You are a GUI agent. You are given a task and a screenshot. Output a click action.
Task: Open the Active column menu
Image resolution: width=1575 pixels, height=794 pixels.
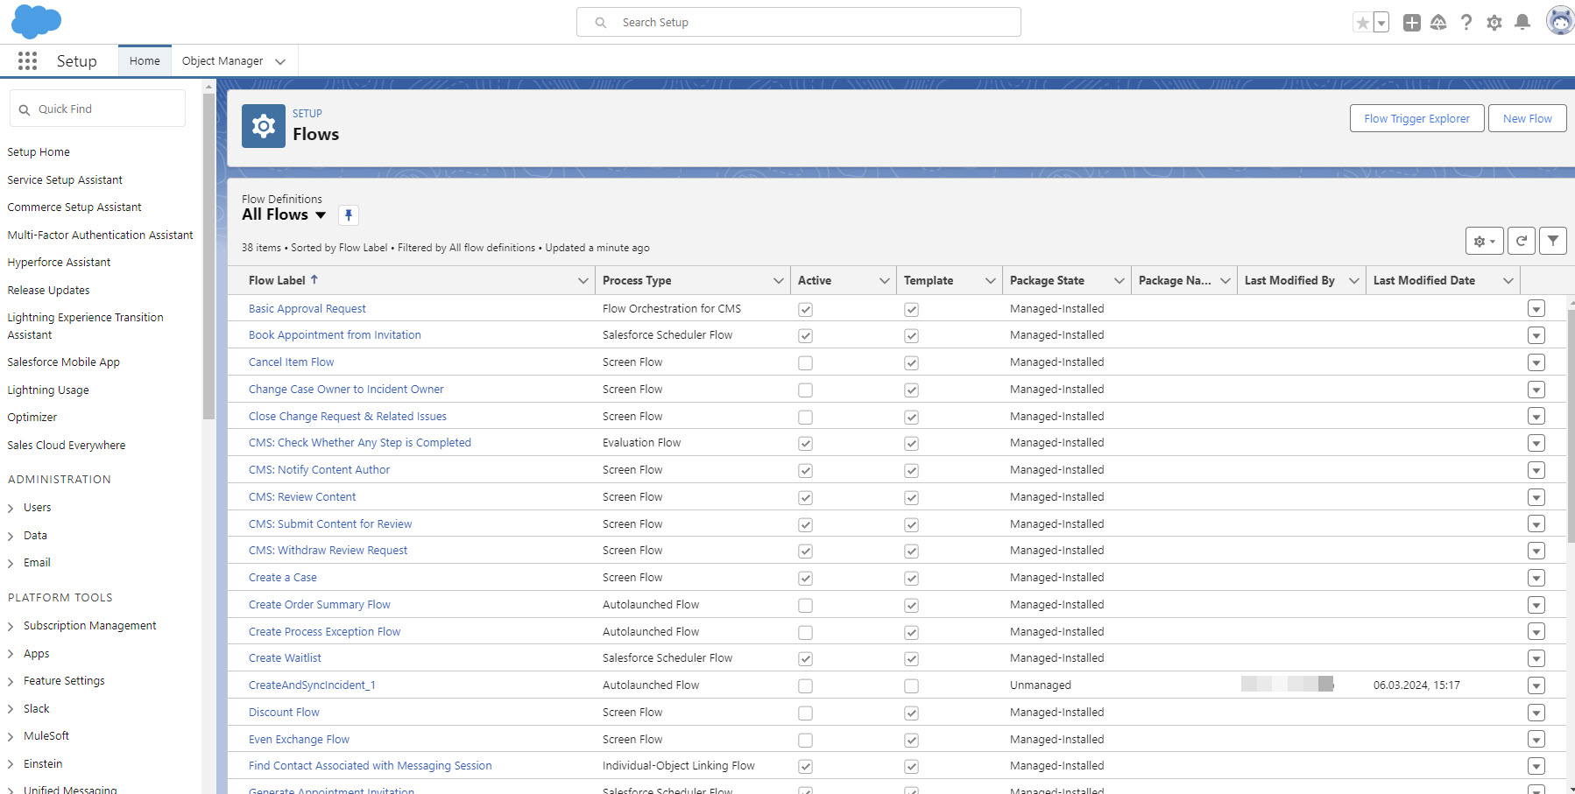[x=884, y=281]
